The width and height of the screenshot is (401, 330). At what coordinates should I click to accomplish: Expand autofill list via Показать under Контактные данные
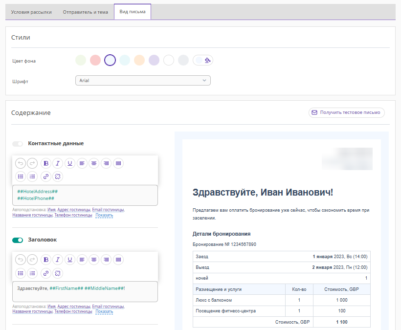[104, 215]
